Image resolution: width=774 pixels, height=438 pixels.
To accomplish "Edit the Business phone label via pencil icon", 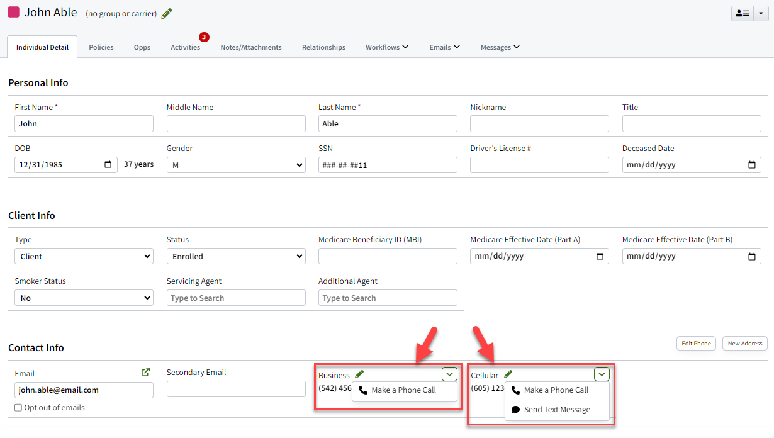I will [x=359, y=374].
